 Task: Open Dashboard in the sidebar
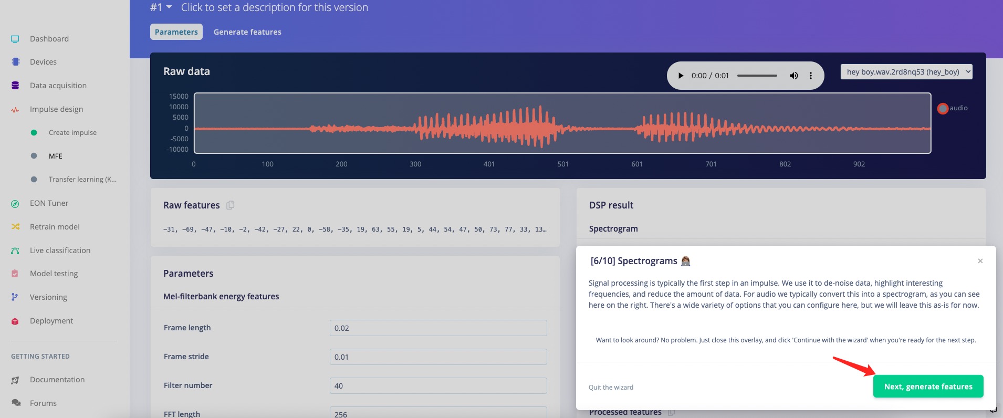[49, 39]
